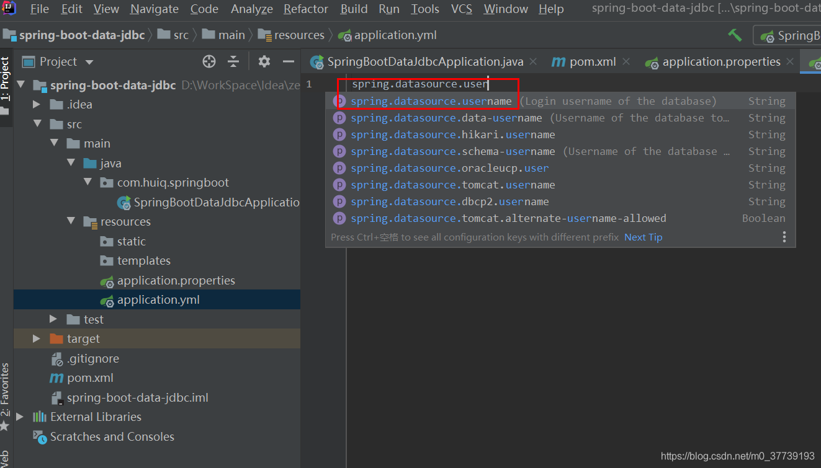This screenshot has height=468, width=821.
Task: Expand the .idea folder
Action: pos(37,104)
